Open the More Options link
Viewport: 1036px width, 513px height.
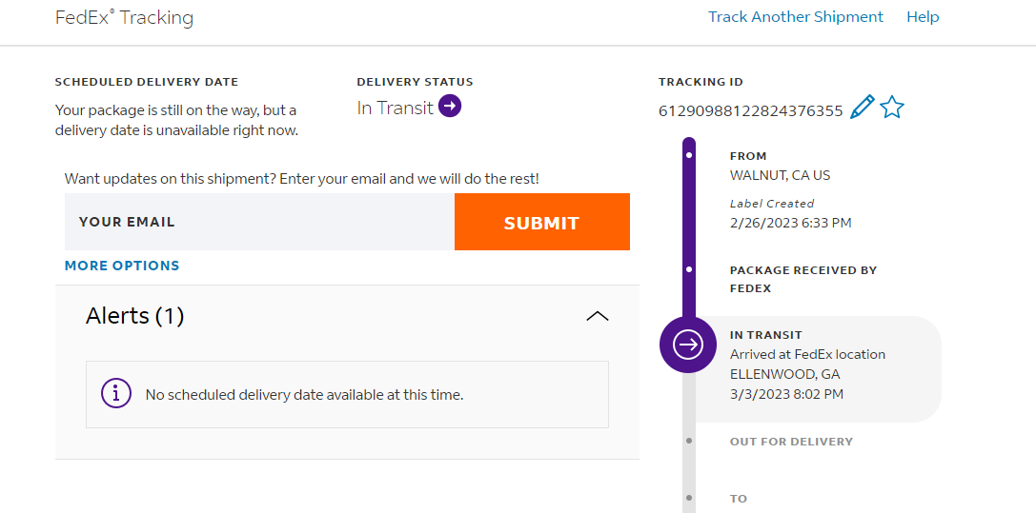coord(122,266)
